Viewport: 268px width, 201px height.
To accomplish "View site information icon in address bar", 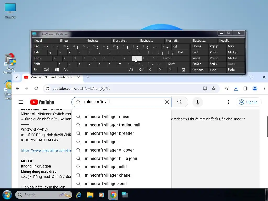I will click(x=47, y=88).
